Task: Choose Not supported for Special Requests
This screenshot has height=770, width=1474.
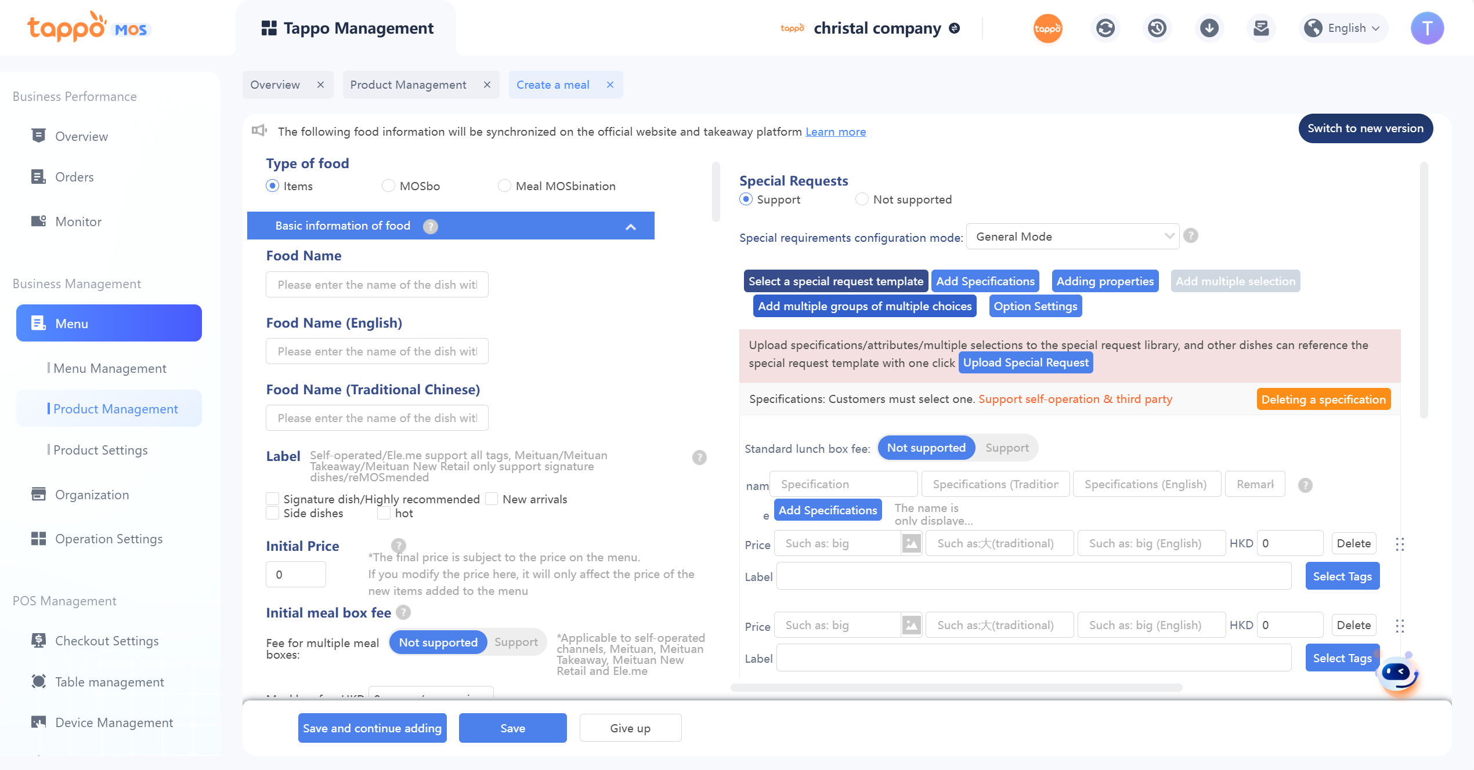Action: coord(862,199)
